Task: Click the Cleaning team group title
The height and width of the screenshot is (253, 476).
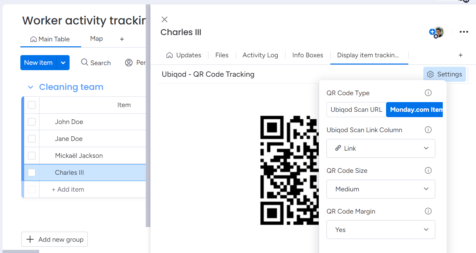Action: (71, 87)
